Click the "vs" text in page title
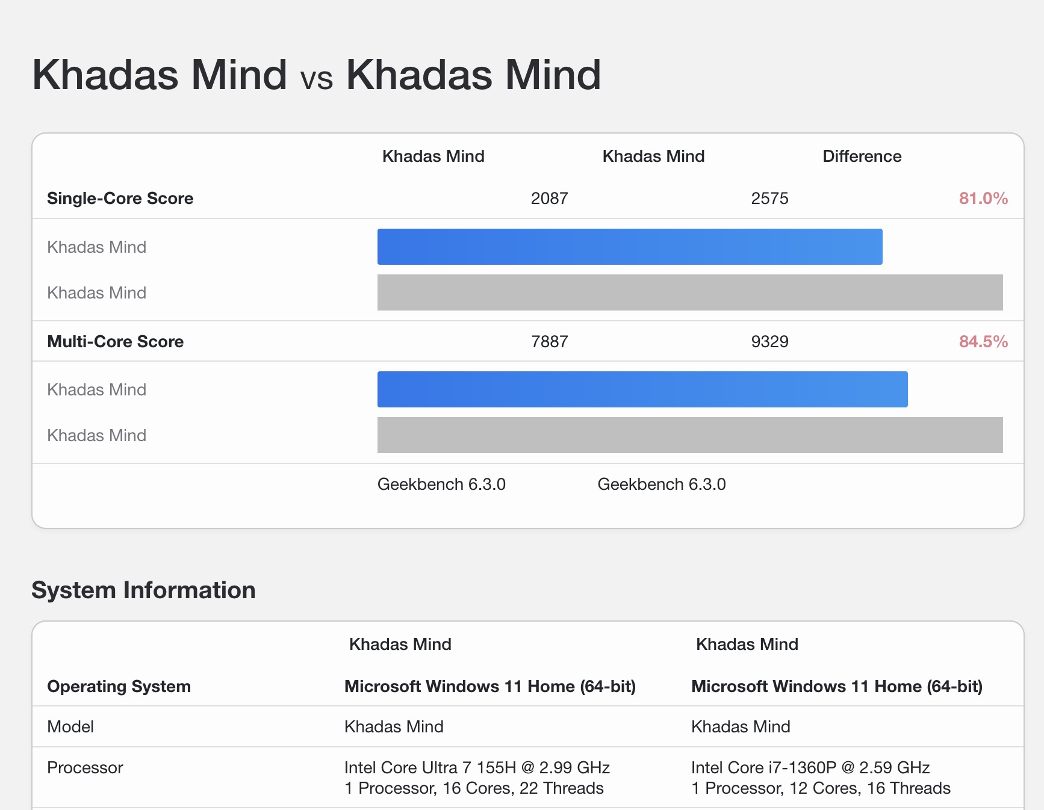Viewport: 1044px width, 810px height. pyautogui.click(x=316, y=79)
